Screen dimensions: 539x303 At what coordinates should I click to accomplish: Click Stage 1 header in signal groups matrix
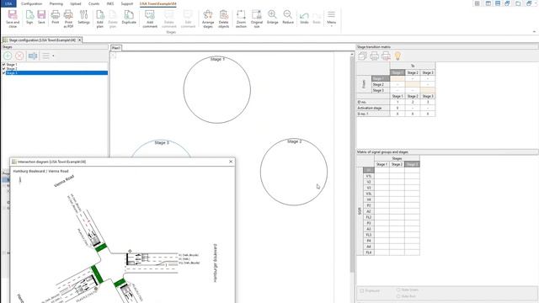382,164
